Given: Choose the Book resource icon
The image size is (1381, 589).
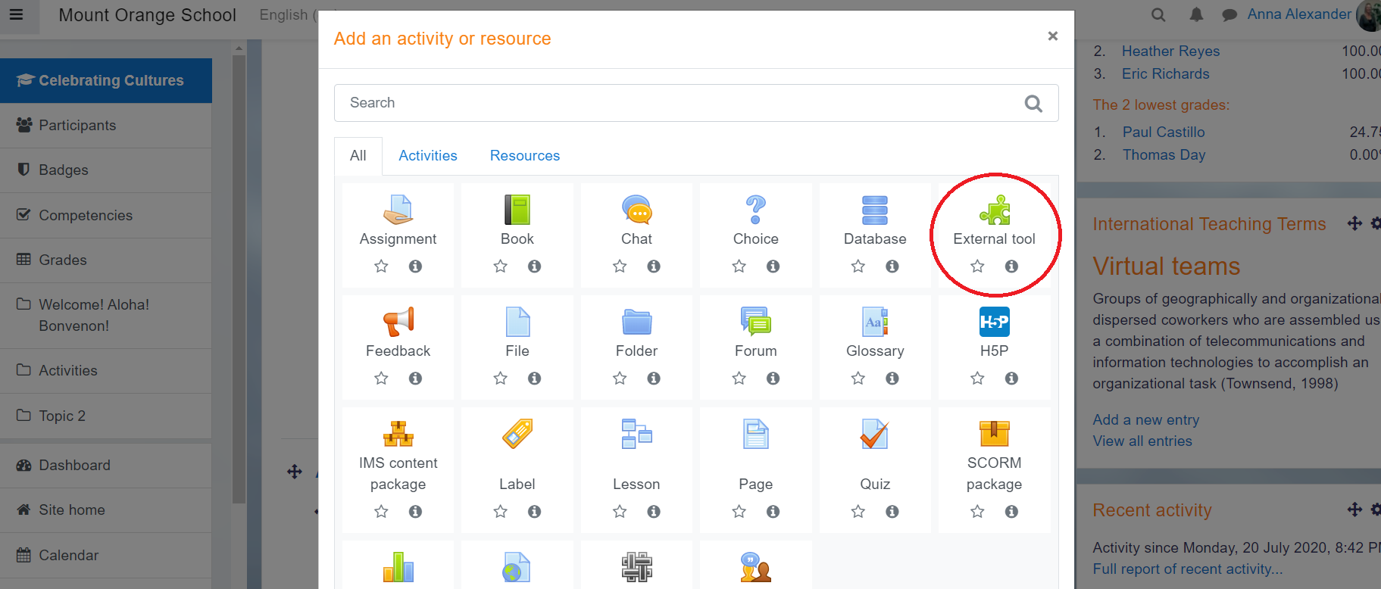Looking at the screenshot, I should [x=517, y=210].
